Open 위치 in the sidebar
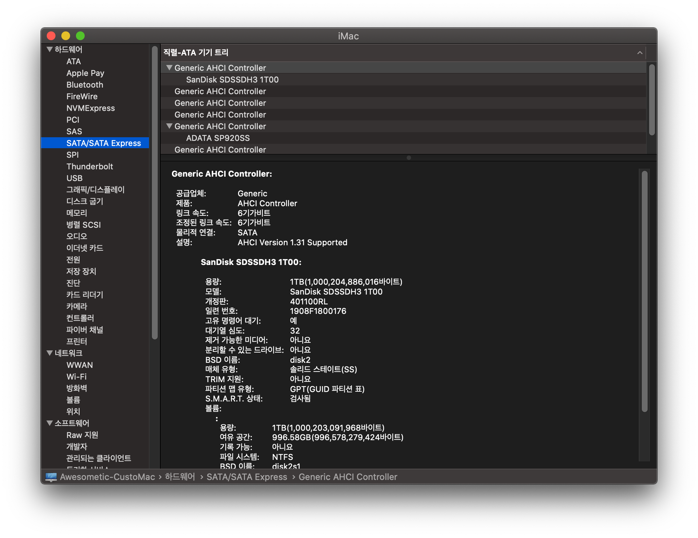 click(x=73, y=411)
